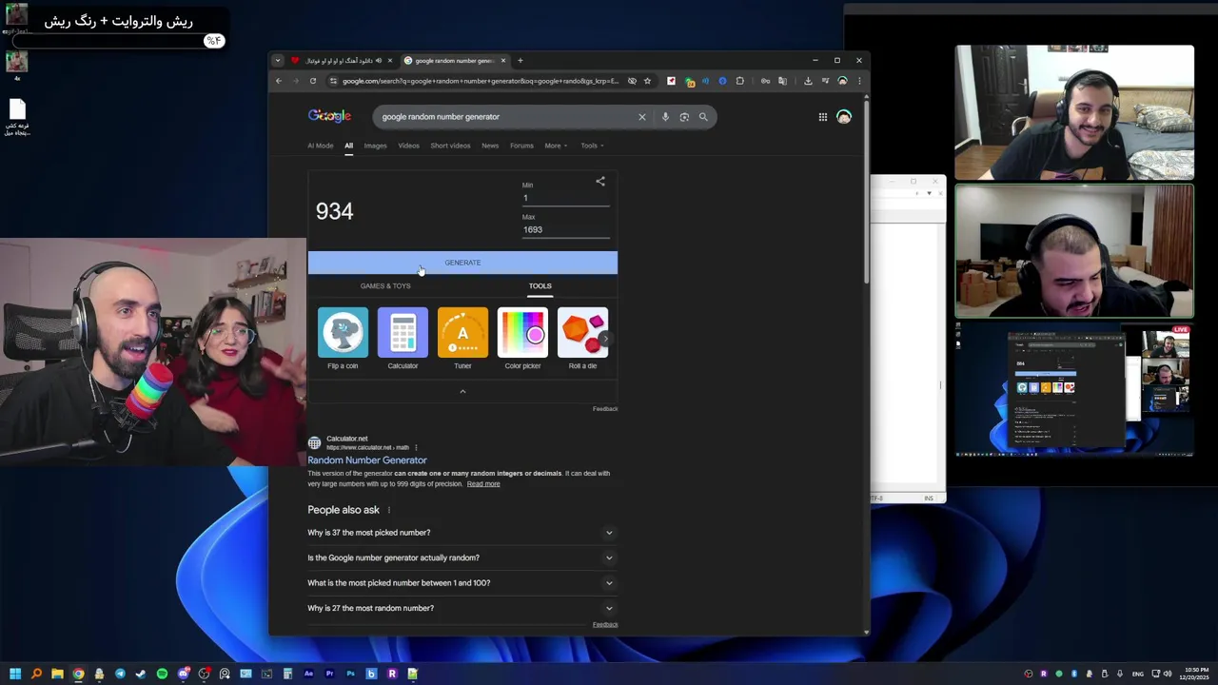1218x685 pixels.
Task: Open Adobe Photoshop from the taskbar
Action: [350, 674]
